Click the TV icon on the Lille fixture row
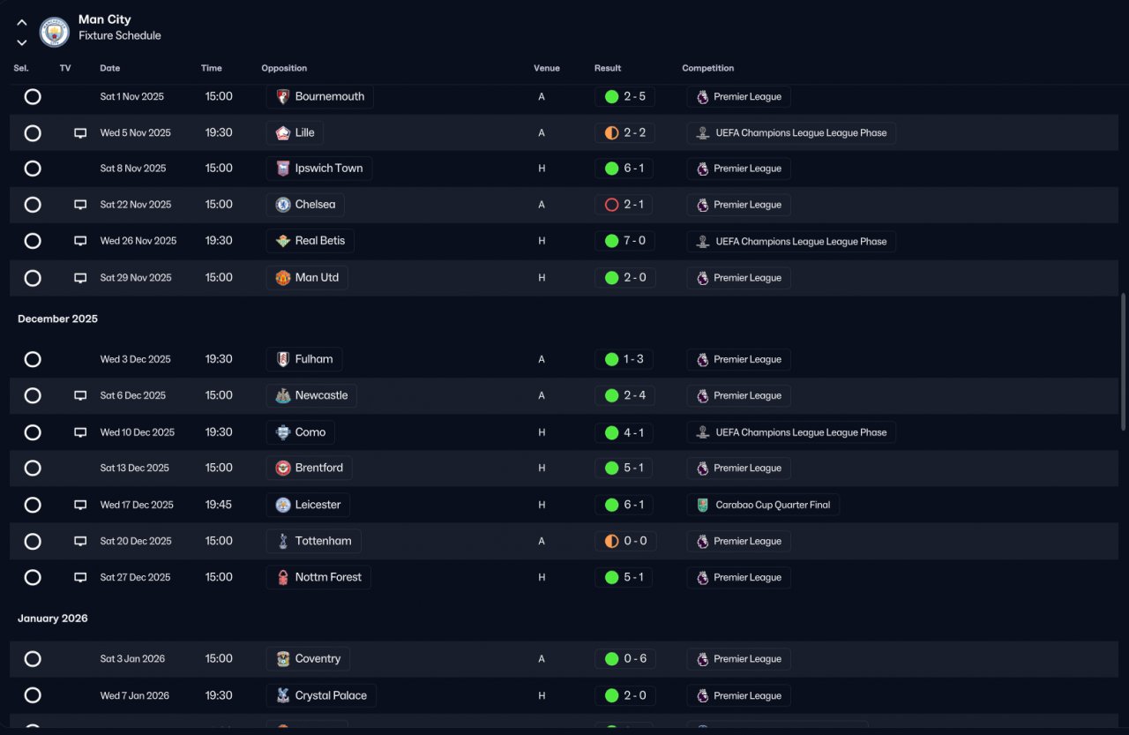The image size is (1129, 735). tap(80, 133)
